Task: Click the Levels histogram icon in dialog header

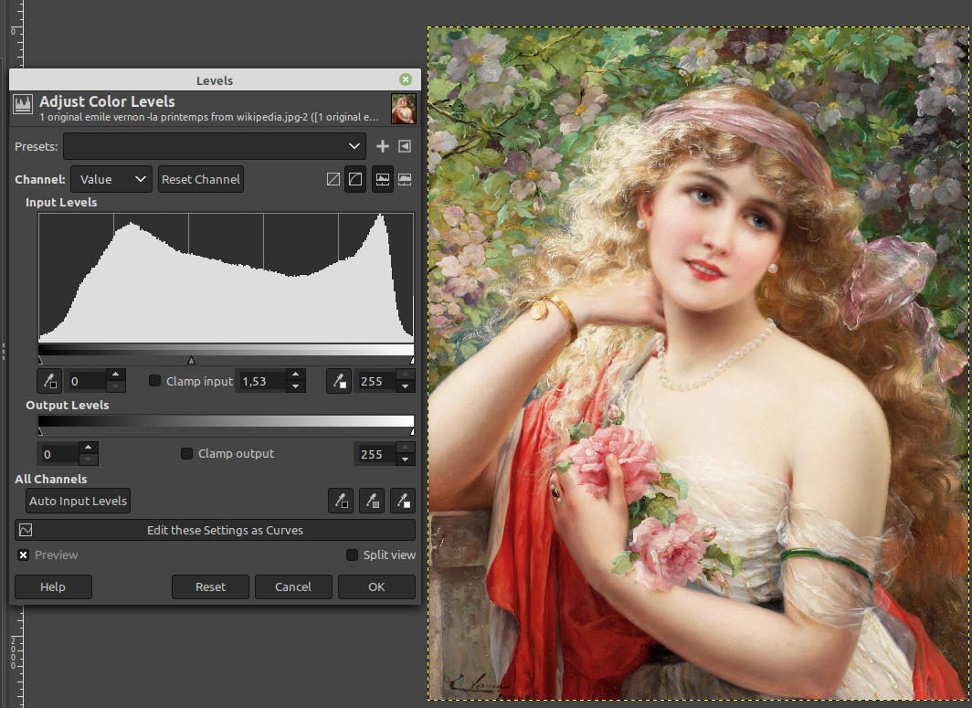Action: tap(23, 103)
